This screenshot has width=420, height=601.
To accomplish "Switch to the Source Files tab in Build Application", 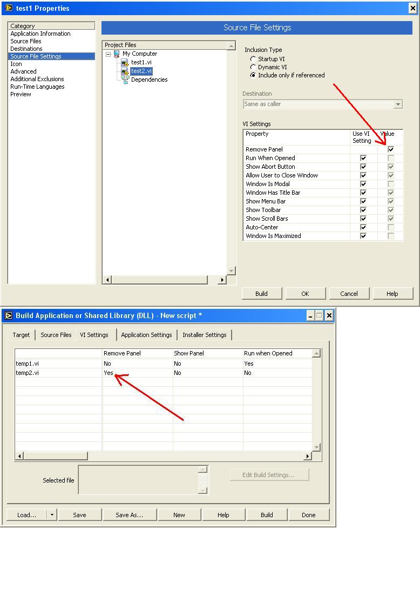I will pyautogui.click(x=56, y=335).
